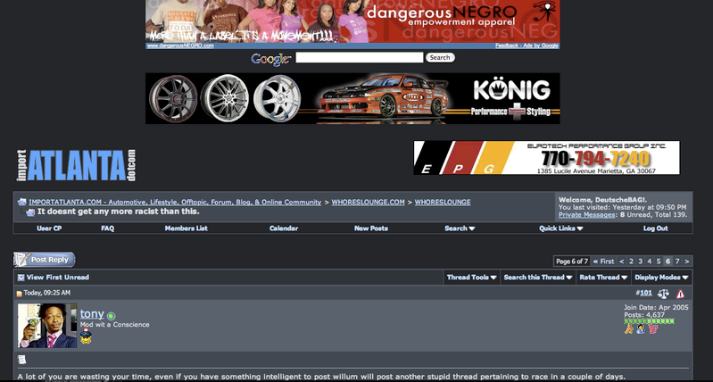Screen dimensions: 713x382
Task: Click the 'Posts: 4,637' text
Action: pyautogui.click(x=644, y=315)
